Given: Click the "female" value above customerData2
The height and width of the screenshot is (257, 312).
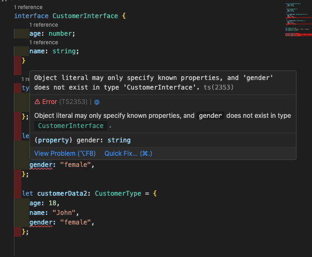Looking at the screenshot, I should click(76, 165).
